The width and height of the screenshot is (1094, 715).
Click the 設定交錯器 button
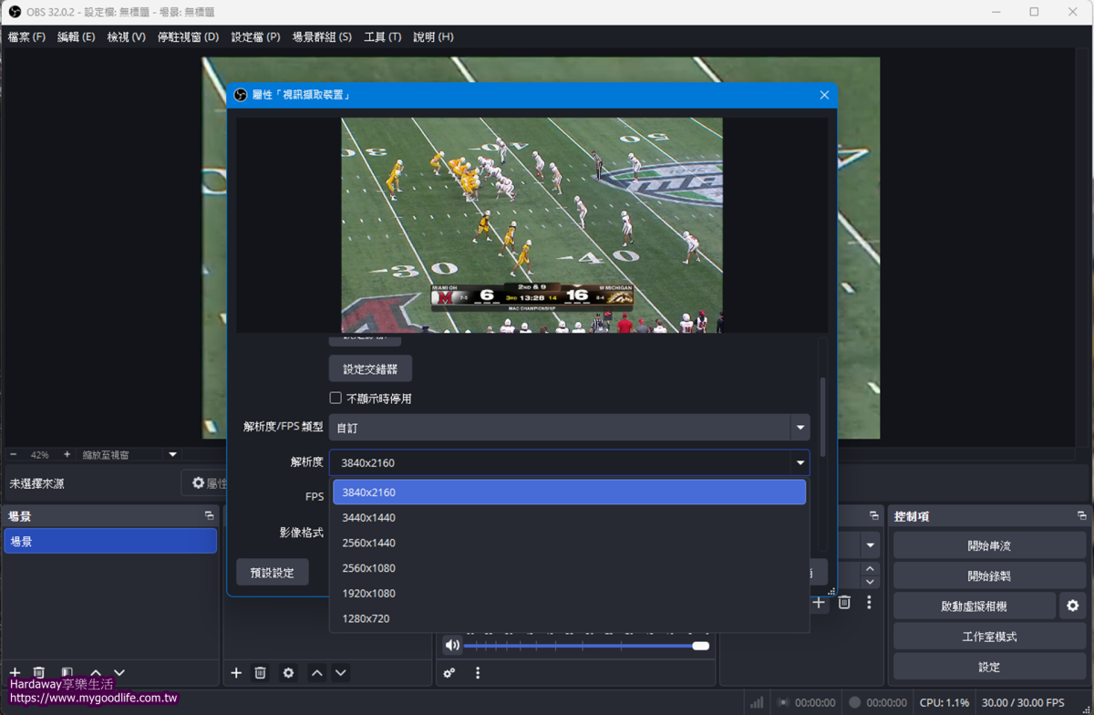[369, 369]
